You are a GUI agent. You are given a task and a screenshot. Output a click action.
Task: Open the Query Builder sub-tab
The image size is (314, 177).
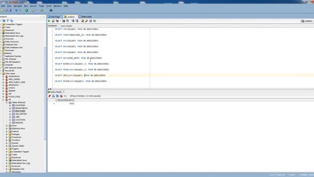67,26
